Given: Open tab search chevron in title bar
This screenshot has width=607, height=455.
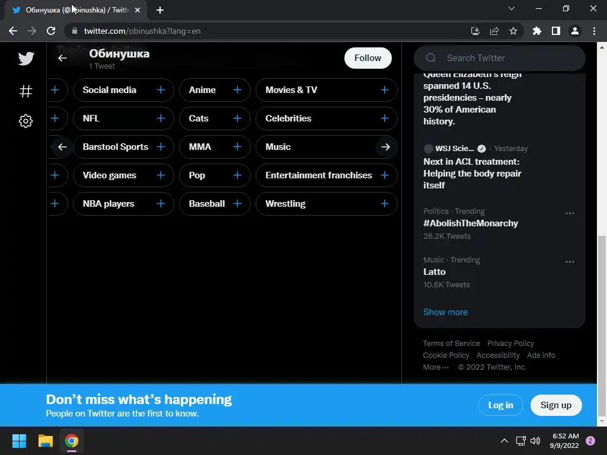Looking at the screenshot, I should click(x=512, y=8).
